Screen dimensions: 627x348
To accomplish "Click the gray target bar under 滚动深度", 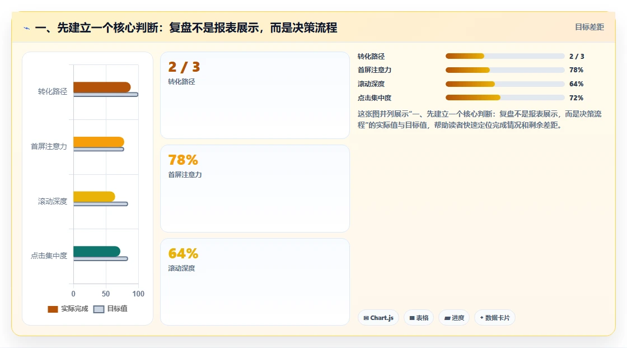I will pyautogui.click(x=101, y=204).
